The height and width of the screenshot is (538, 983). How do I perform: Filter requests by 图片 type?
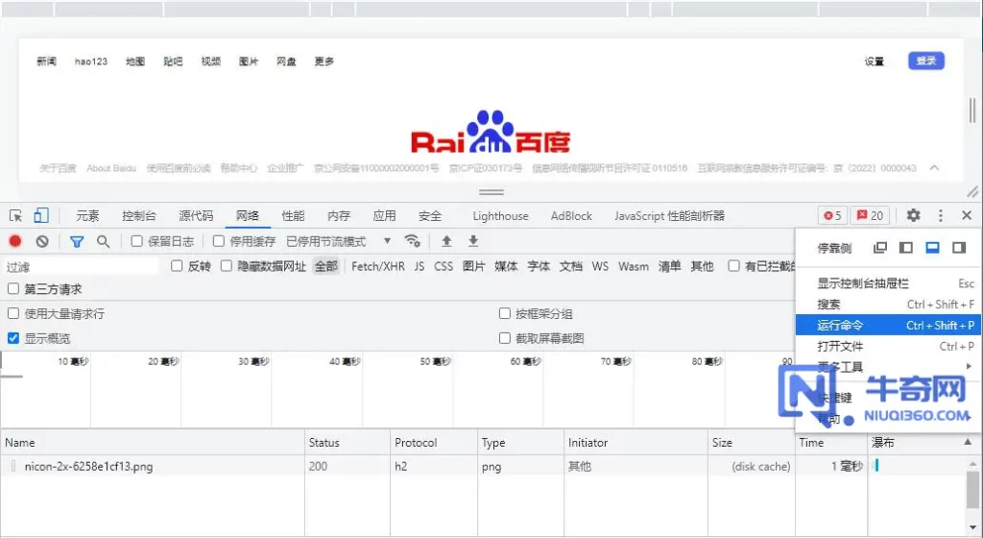[x=474, y=266]
